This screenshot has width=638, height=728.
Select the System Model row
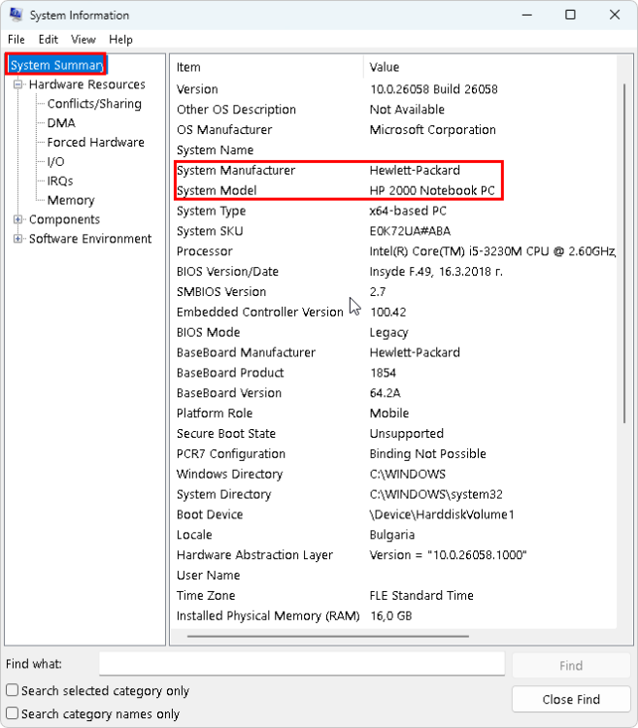(x=393, y=191)
